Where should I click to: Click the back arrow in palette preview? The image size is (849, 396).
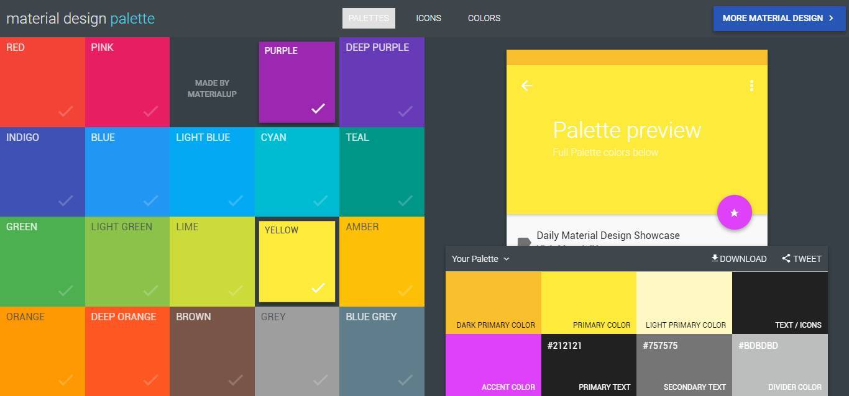(x=526, y=86)
